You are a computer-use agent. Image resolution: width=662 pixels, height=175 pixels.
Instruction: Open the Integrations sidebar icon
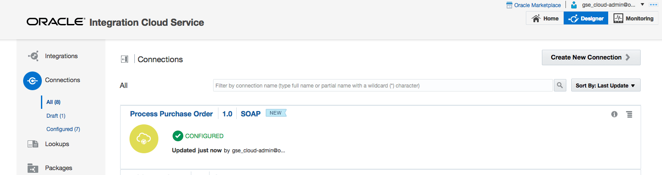pos(33,56)
